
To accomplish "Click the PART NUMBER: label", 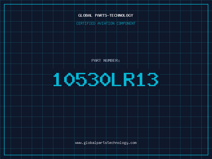I will [x=106, y=60].
